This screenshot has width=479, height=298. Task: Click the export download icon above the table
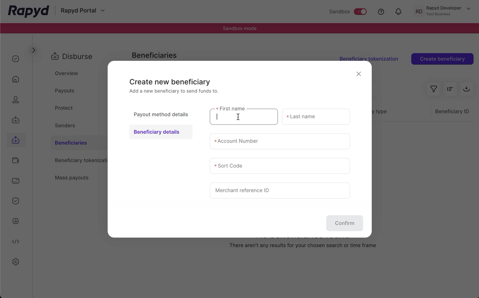click(467, 89)
